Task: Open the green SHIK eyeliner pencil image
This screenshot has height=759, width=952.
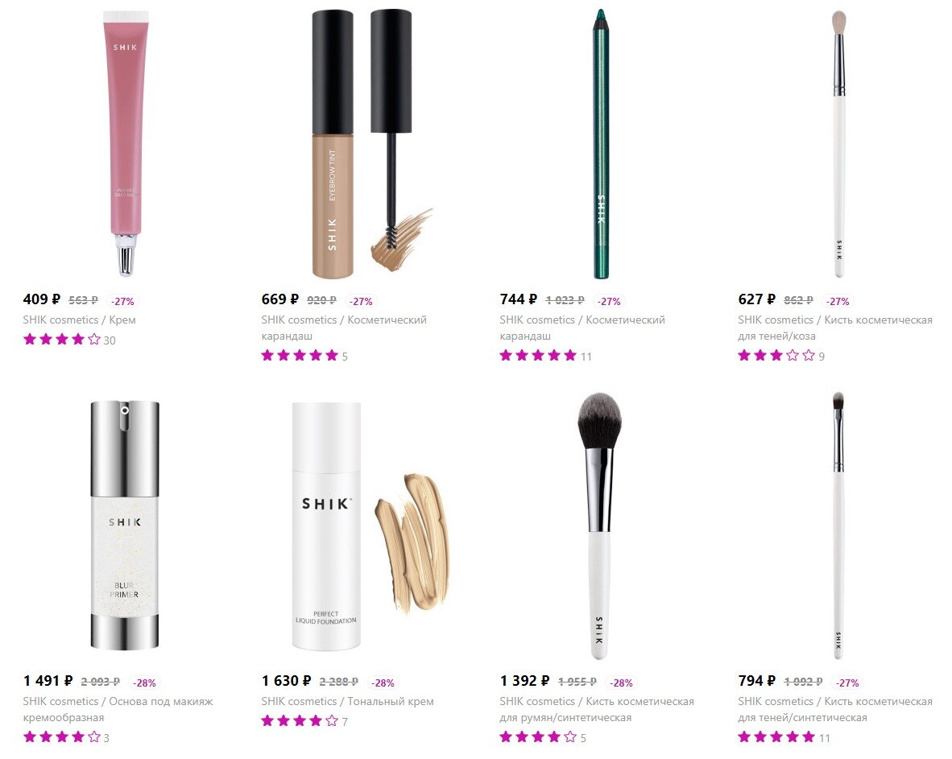Action: pyautogui.click(x=601, y=144)
